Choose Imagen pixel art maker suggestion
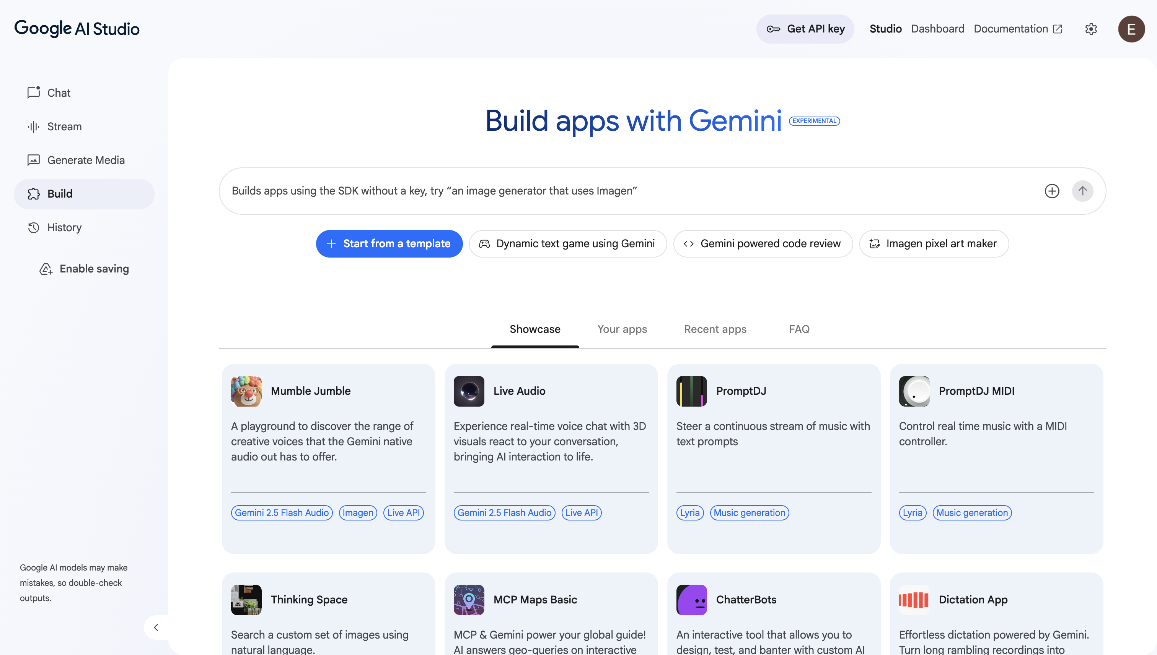The image size is (1157, 655). coord(934,244)
